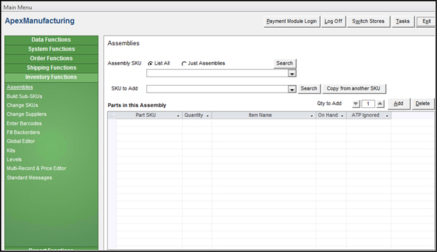The height and width of the screenshot is (252, 437).
Task: Open the Part SKU column filter arrow
Action: click(x=178, y=116)
